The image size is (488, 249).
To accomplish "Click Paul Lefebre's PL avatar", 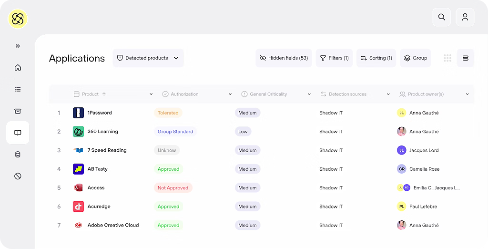I will (401, 206).
